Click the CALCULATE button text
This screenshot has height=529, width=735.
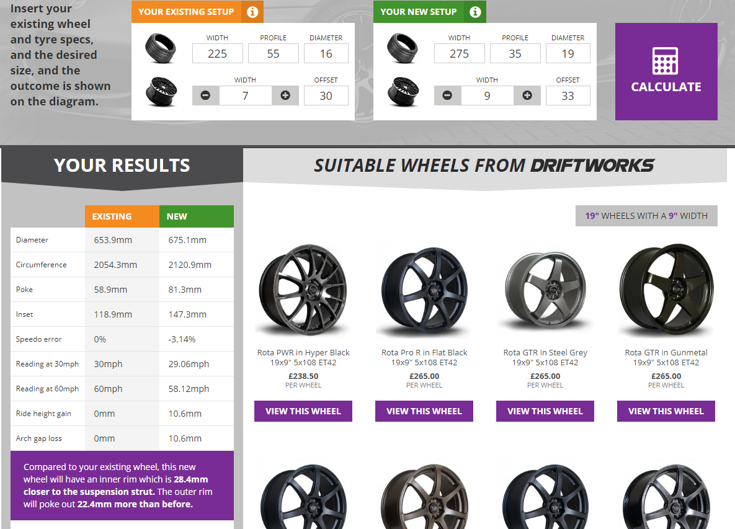coord(666,87)
